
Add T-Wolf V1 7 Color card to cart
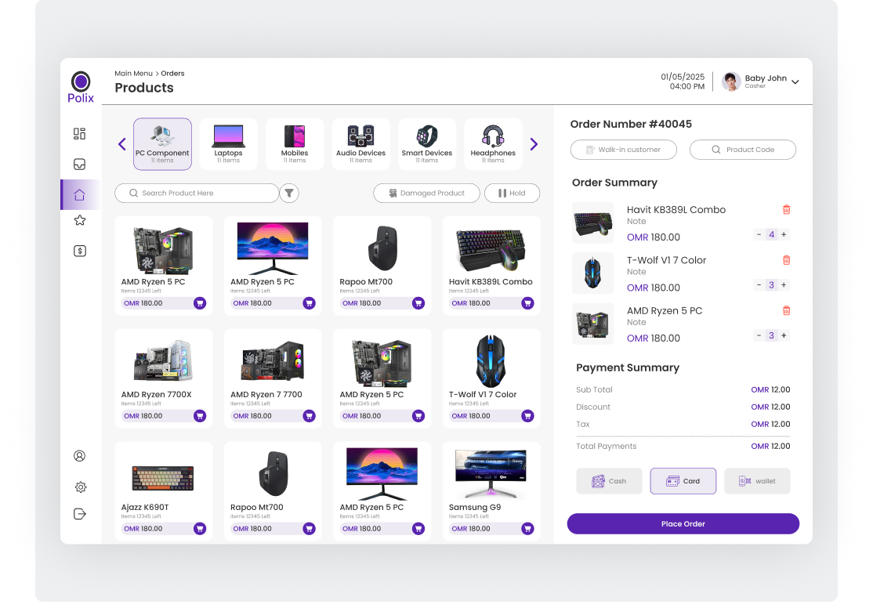click(527, 416)
